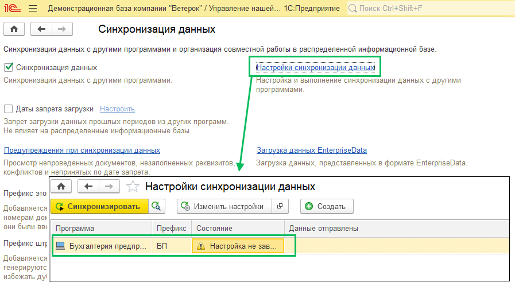Open Настройки синхронизации данных link

pos(315,67)
